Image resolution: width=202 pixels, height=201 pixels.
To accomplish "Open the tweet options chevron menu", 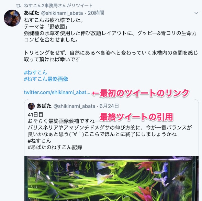I will click(196, 13).
